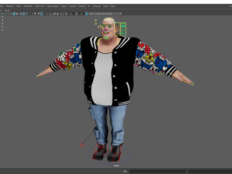Open the Generate menu
Screen dimensions: 232x174
point(97,6)
